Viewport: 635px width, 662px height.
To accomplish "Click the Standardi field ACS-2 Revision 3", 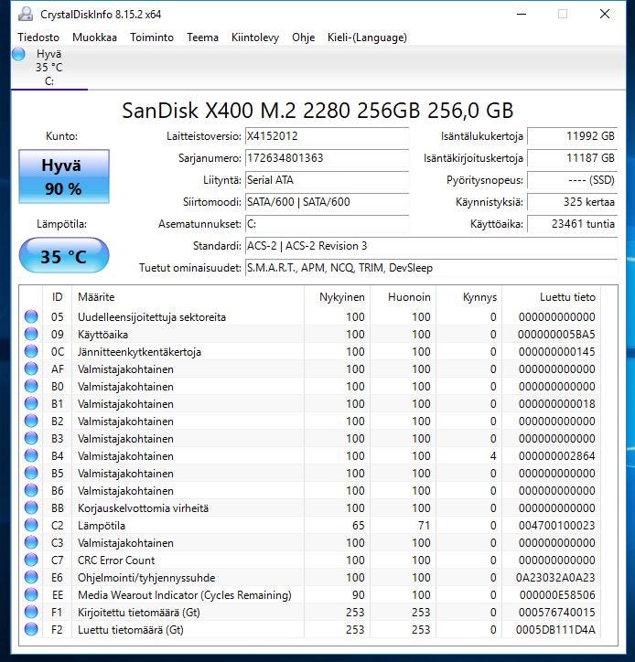I will 431,246.
